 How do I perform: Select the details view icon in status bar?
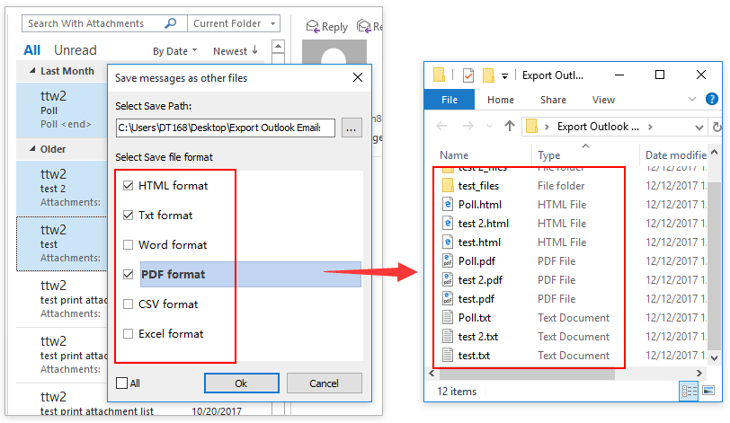690,391
